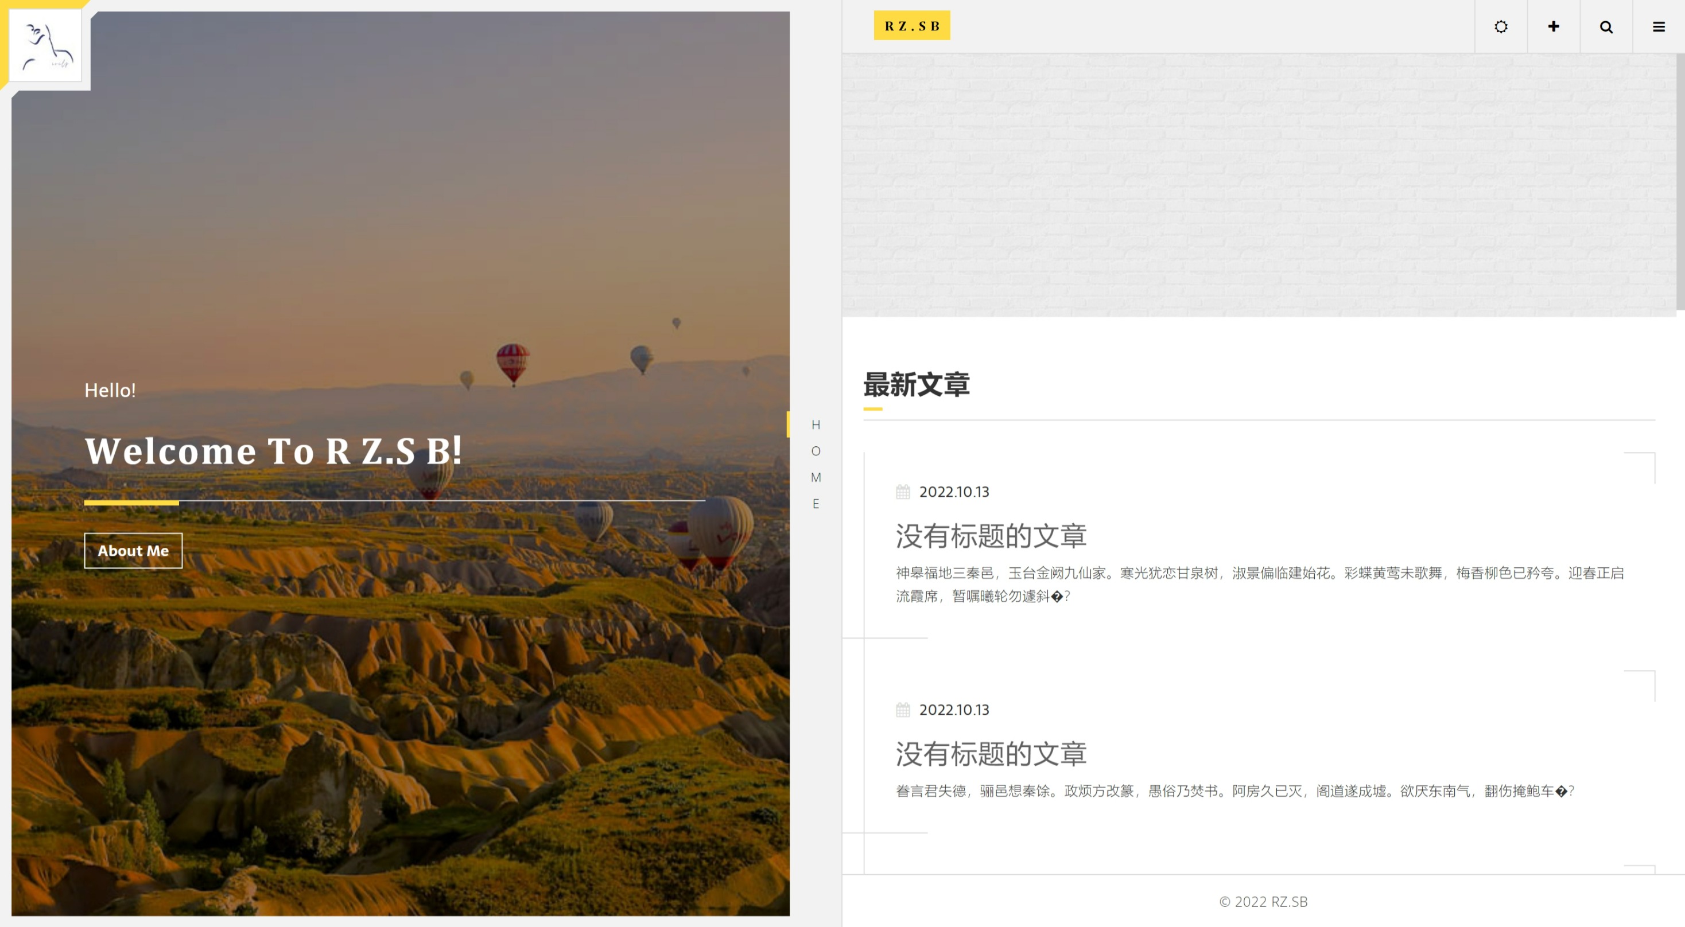Screen dimensions: 1685x927
Task: Open search with magnifier icon
Action: (x=1606, y=27)
